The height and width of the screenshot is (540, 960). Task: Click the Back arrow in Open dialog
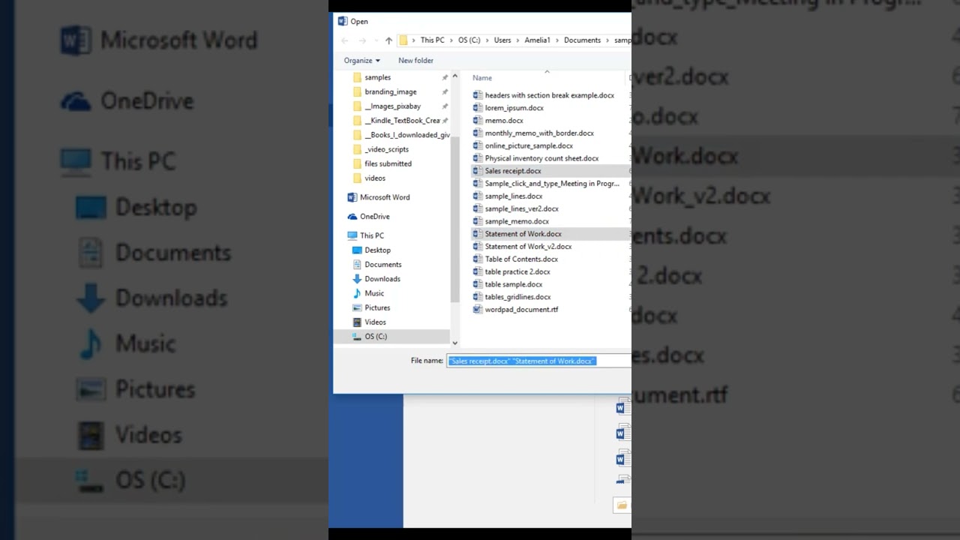(345, 40)
